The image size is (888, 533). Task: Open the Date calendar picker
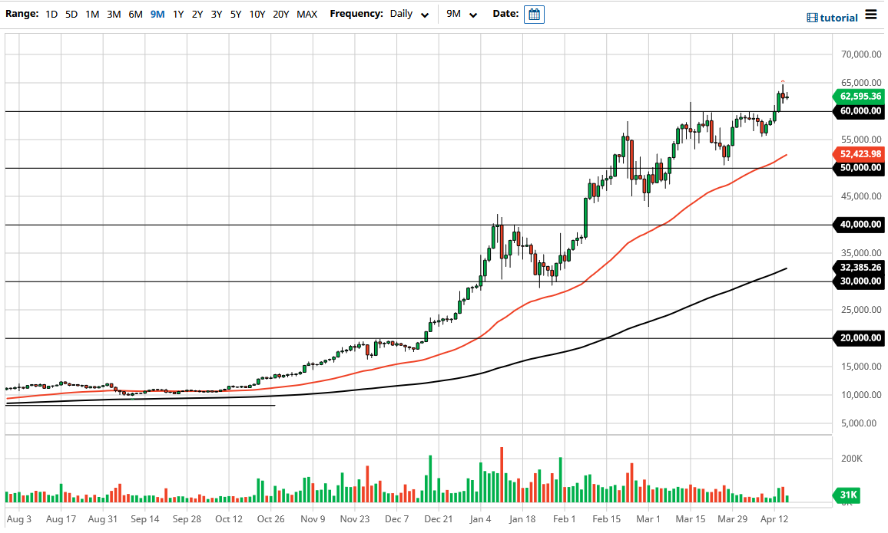click(534, 14)
